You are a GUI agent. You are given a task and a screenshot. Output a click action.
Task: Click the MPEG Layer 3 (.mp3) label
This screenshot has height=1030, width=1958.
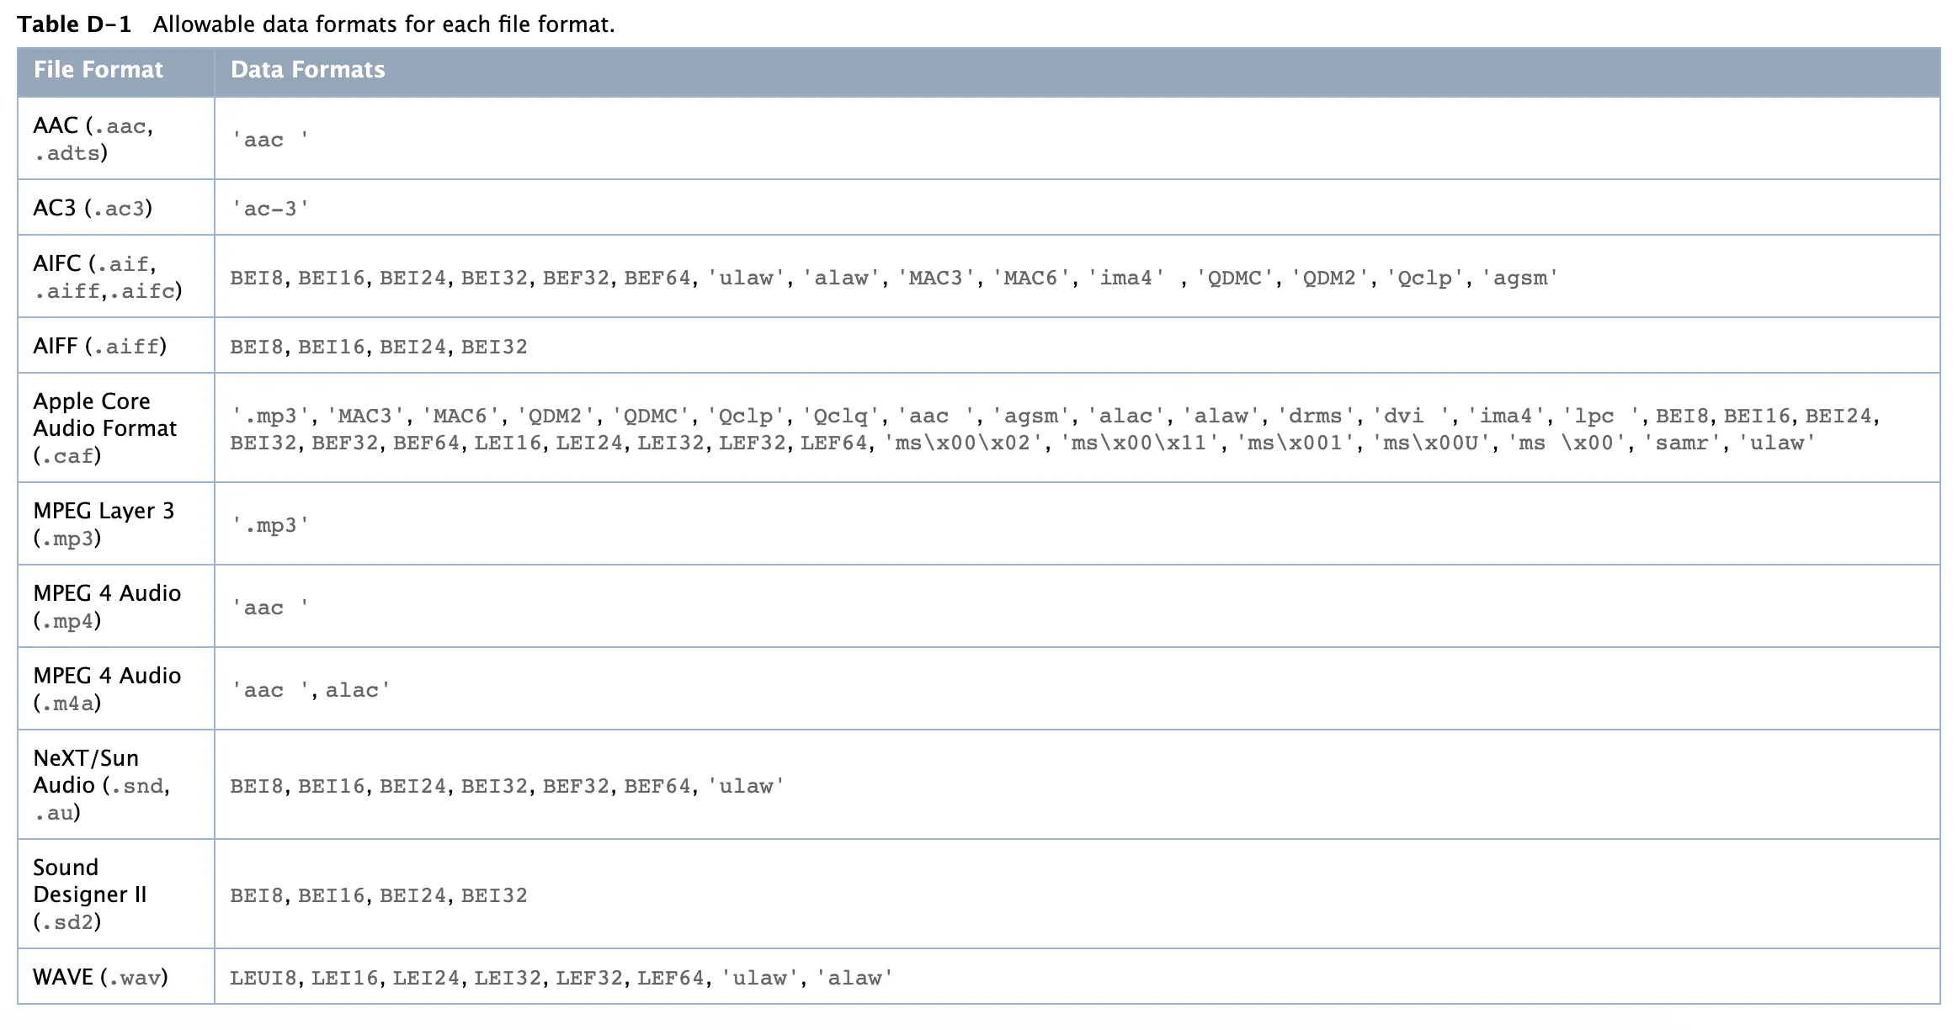click(x=104, y=523)
